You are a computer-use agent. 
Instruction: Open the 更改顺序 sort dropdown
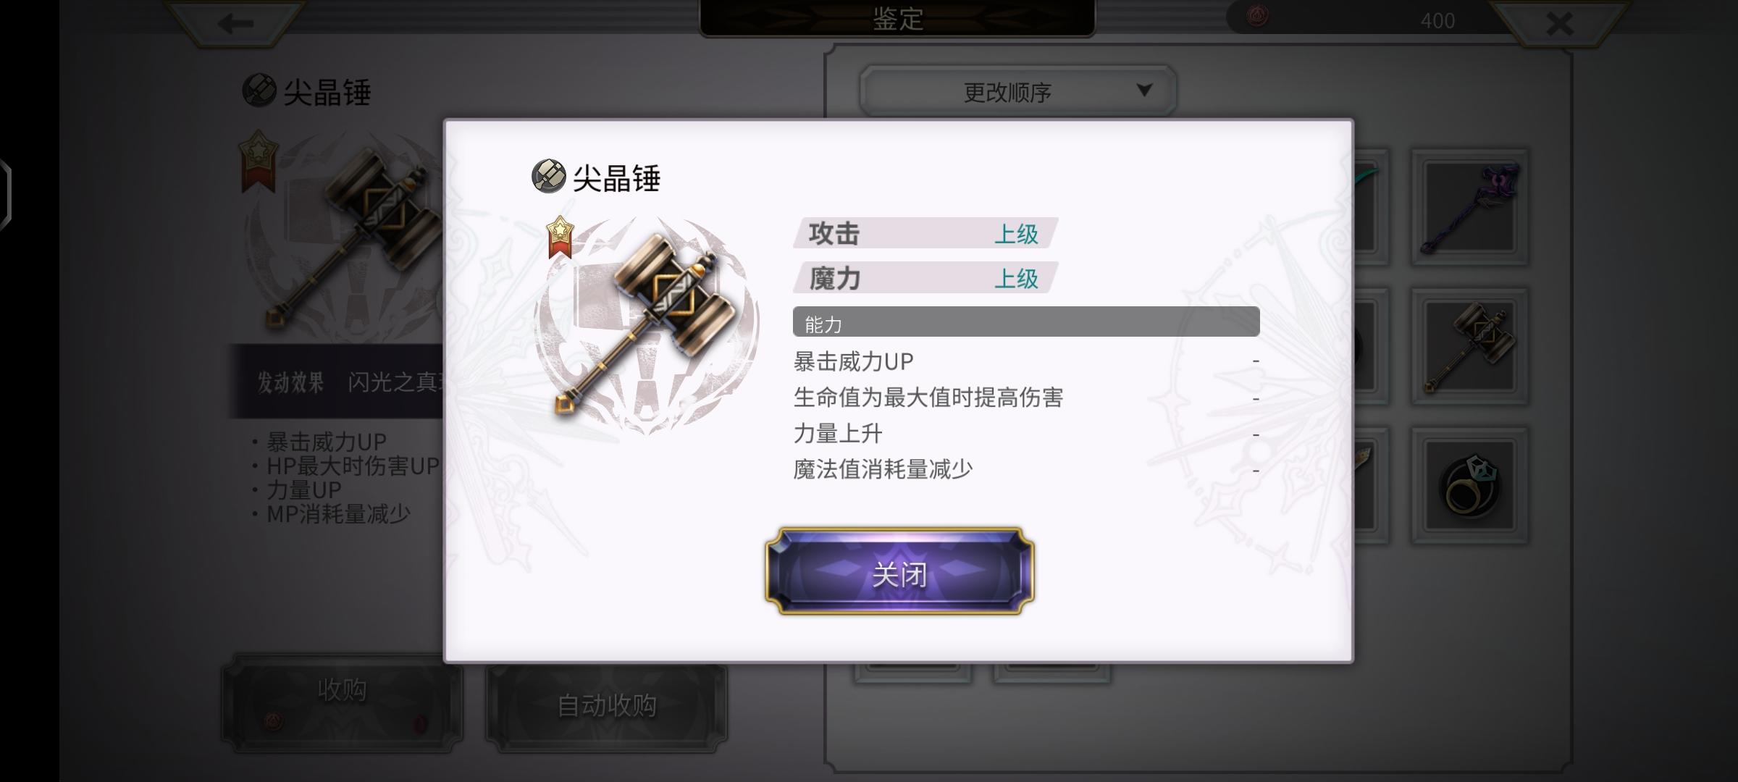1017,91
